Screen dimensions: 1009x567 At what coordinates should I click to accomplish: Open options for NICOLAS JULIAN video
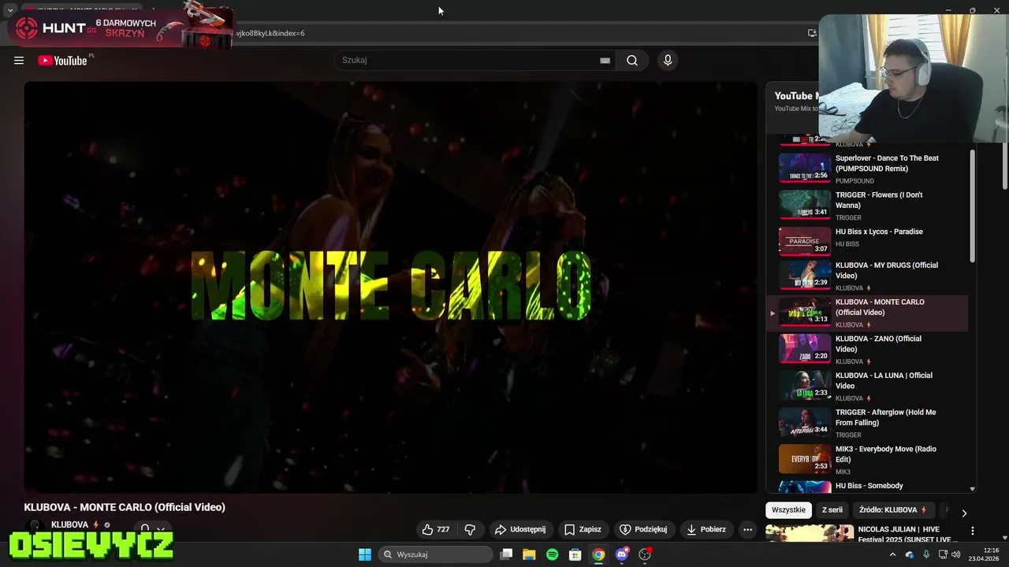[x=972, y=531]
